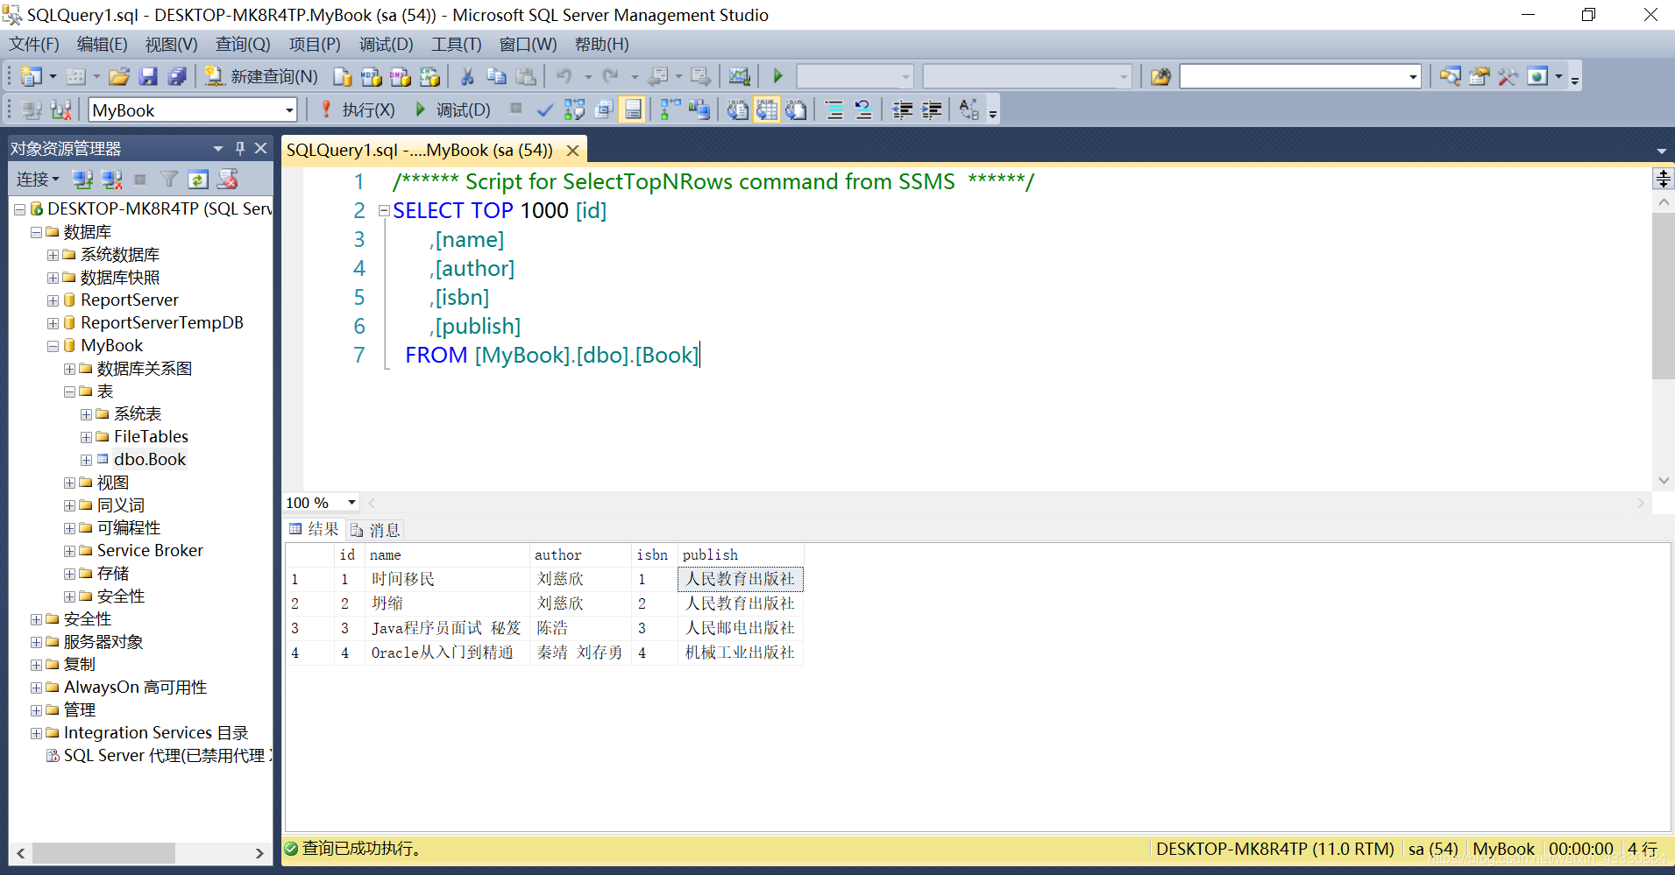The image size is (1675, 875).
Task: Pin Object Explorer panel with pushpin
Action: point(239,148)
